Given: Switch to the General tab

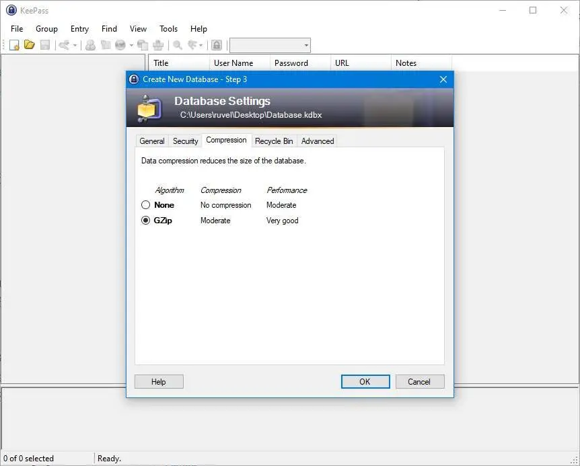Looking at the screenshot, I should (152, 141).
